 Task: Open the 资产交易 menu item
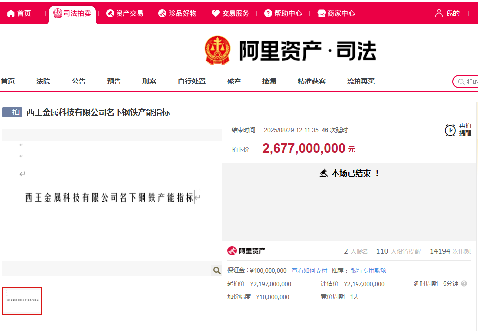click(x=129, y=13)
